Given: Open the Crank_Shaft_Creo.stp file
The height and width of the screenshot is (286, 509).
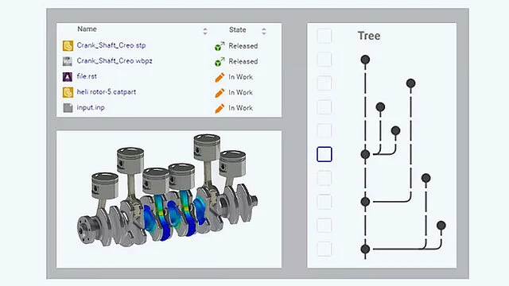Looking at the screenshot, I should (111, 45).
